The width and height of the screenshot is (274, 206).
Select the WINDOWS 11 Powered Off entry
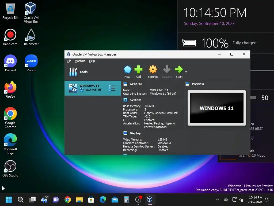(93, 88)
